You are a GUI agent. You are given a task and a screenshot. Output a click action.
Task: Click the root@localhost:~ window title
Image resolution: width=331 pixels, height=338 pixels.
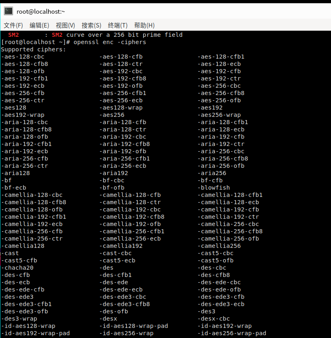41,12
